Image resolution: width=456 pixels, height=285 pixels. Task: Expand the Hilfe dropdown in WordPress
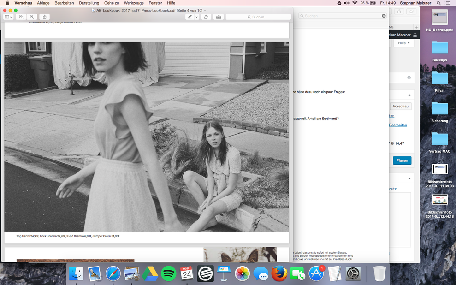tap(404, 43)
